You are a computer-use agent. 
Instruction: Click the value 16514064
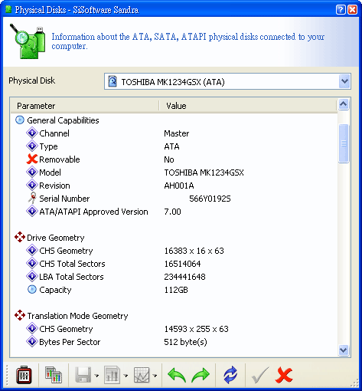[182, 264]
